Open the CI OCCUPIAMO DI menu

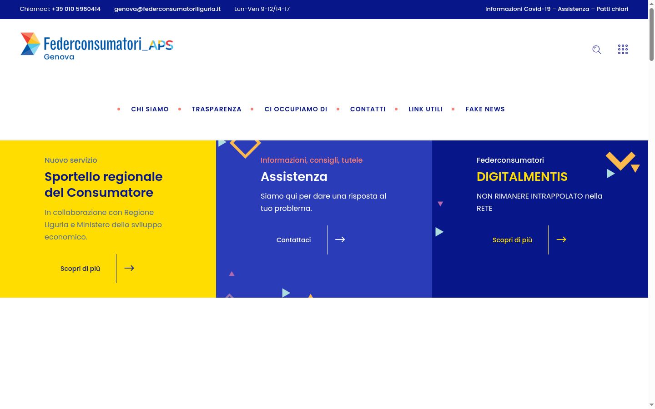(x=296, y=109)
